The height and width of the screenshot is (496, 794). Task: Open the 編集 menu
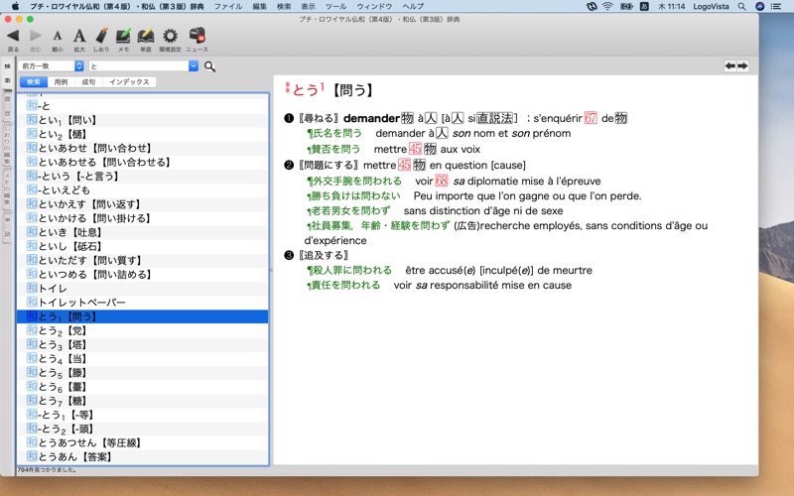pos(259,6)
